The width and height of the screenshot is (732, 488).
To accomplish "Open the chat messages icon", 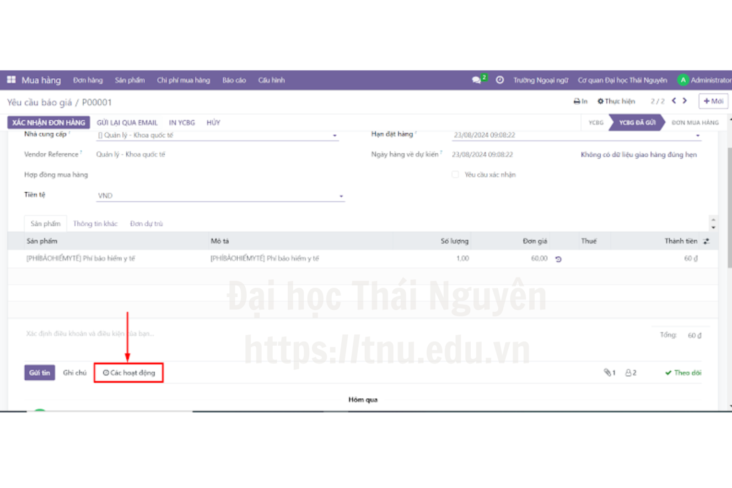I will (x=477, y=80).
